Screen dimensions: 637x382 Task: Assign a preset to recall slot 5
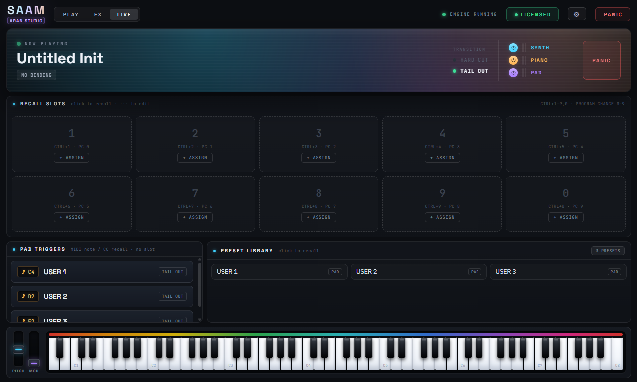pos(566,158)
